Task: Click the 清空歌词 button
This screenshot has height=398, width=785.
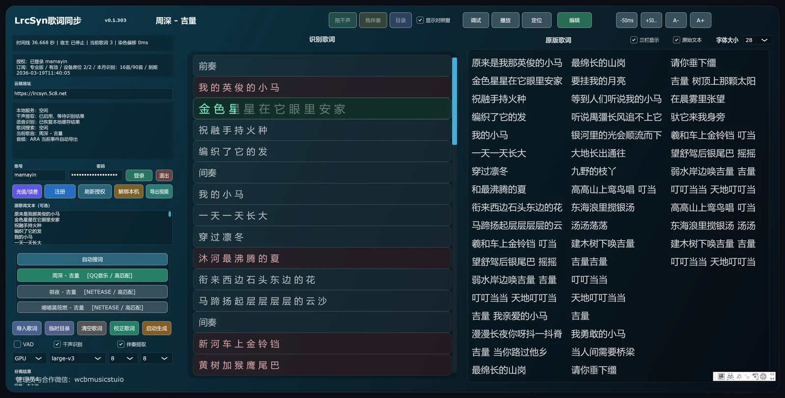Action: pos(92,328)
